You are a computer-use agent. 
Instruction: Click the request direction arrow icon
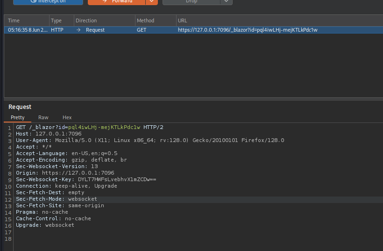[78, 30]
